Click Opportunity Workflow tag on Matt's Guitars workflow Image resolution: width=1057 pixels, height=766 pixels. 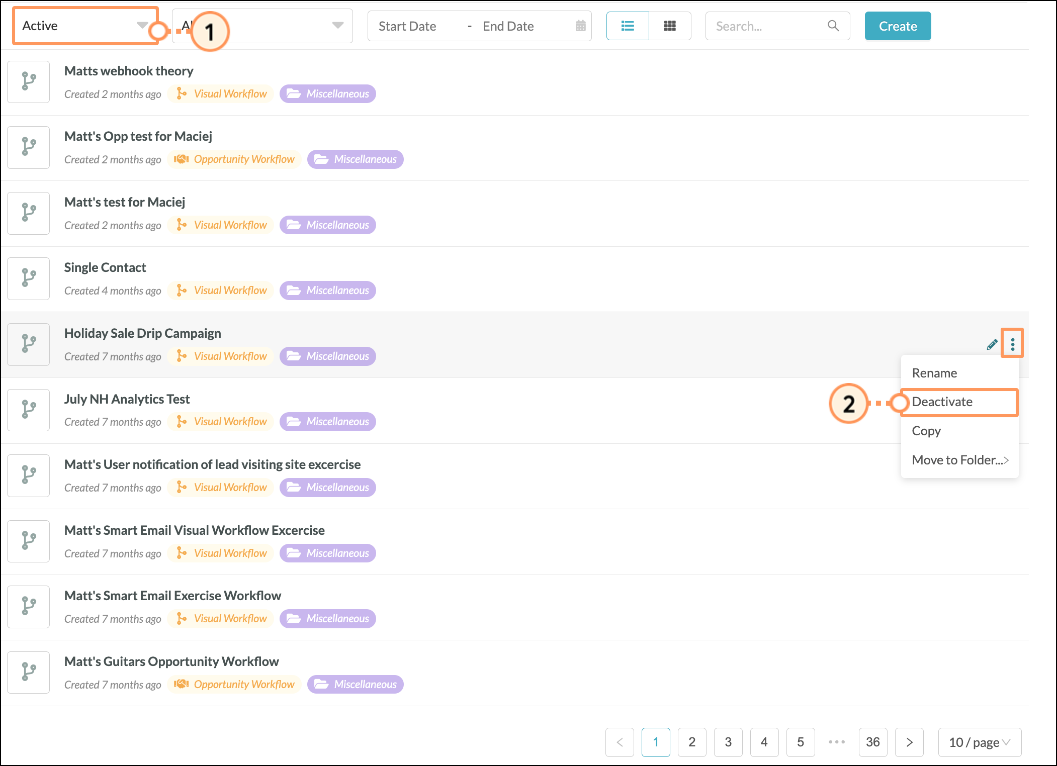point(234,685)
